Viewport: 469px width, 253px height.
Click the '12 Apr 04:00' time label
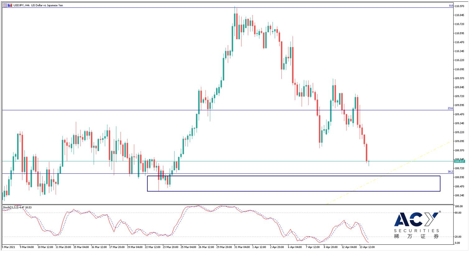point(349,247)
